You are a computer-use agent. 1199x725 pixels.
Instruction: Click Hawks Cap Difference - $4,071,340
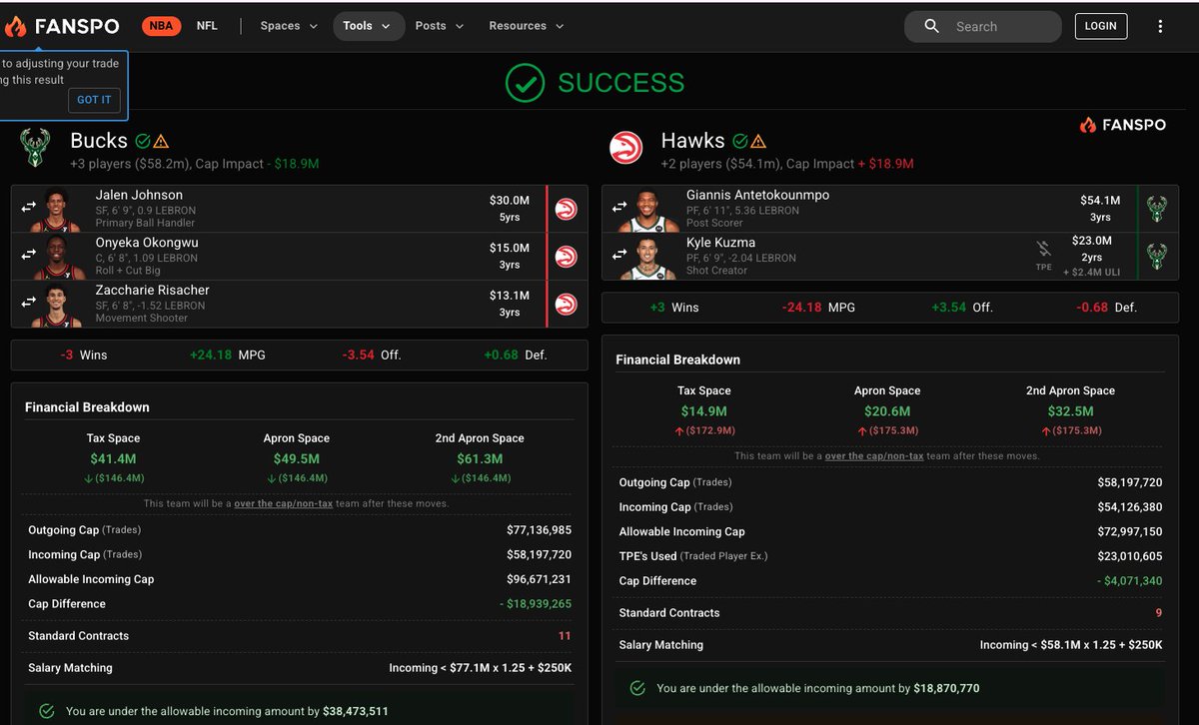click(x=1129, y=581)
